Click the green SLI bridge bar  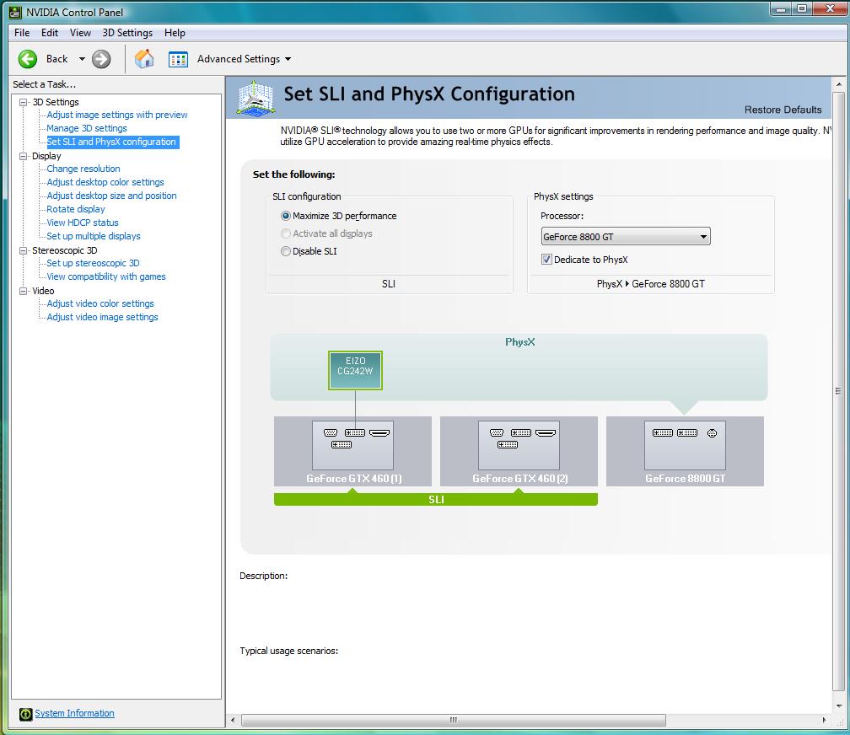pyautogui.click(x=436, y=499)
